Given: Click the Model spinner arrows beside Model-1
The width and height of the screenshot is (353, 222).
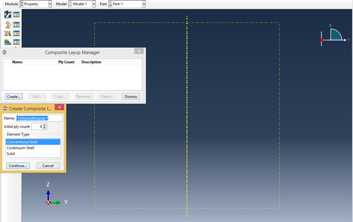Looking at the screenshot, I should coord(71,4).
